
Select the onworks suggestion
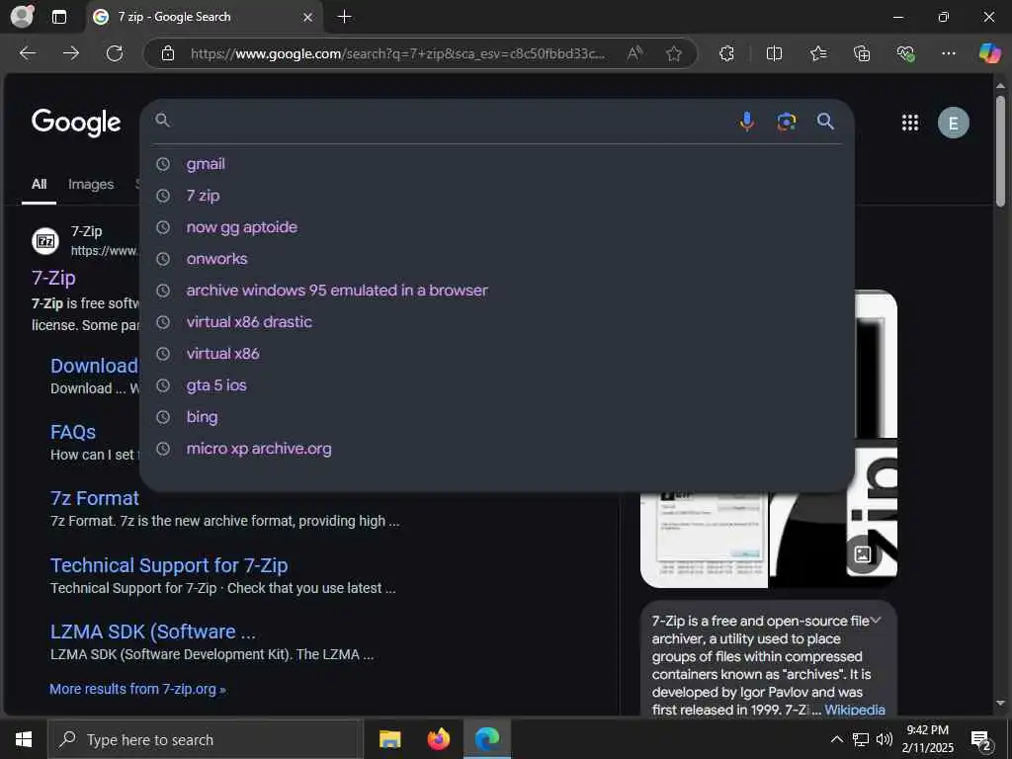pos(497,259)
